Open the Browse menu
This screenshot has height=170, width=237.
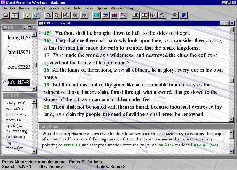click(24, 8)
